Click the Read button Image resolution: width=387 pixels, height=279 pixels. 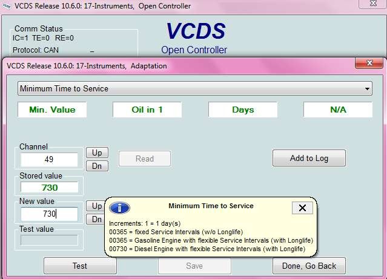click(x=145, y=159)
